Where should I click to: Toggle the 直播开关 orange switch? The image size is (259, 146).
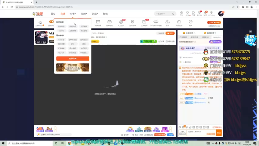click(x=51, y=22)
